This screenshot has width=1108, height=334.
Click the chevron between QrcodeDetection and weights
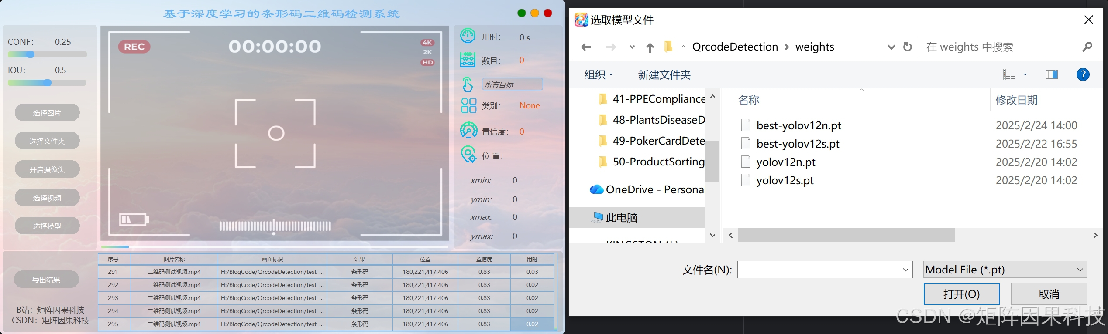(x=787, y=47)
